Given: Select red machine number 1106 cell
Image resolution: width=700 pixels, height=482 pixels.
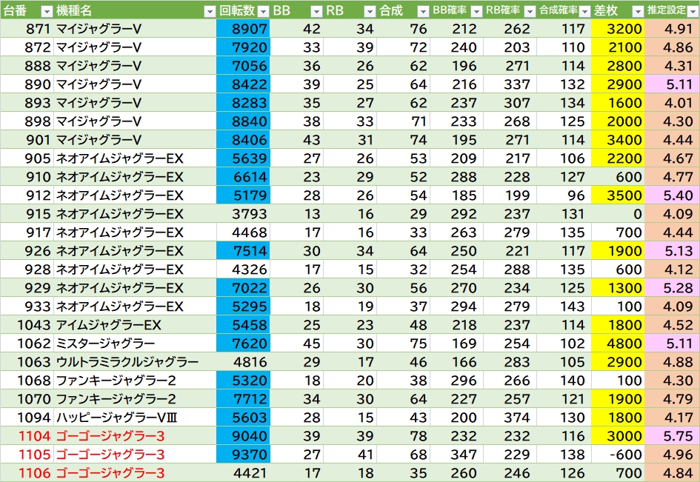Looking at the screenshot, I should (x=27, y=472).
